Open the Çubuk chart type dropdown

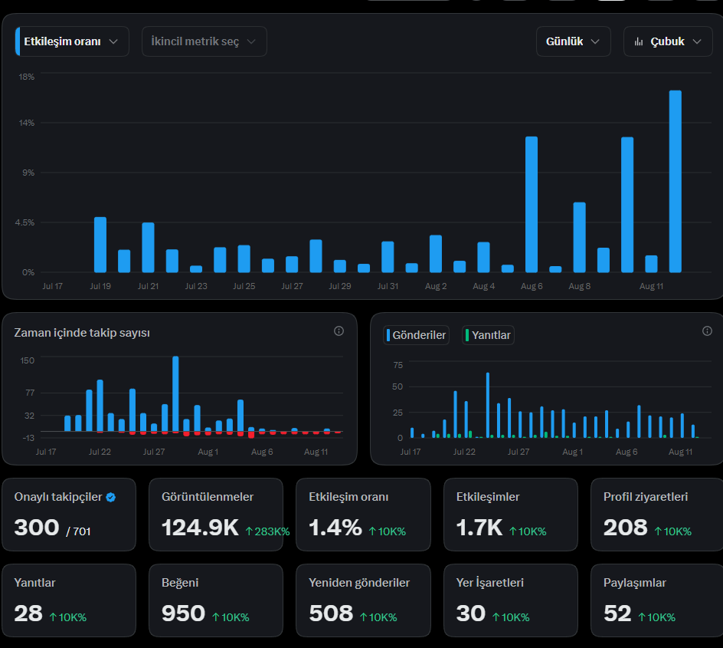668,41
